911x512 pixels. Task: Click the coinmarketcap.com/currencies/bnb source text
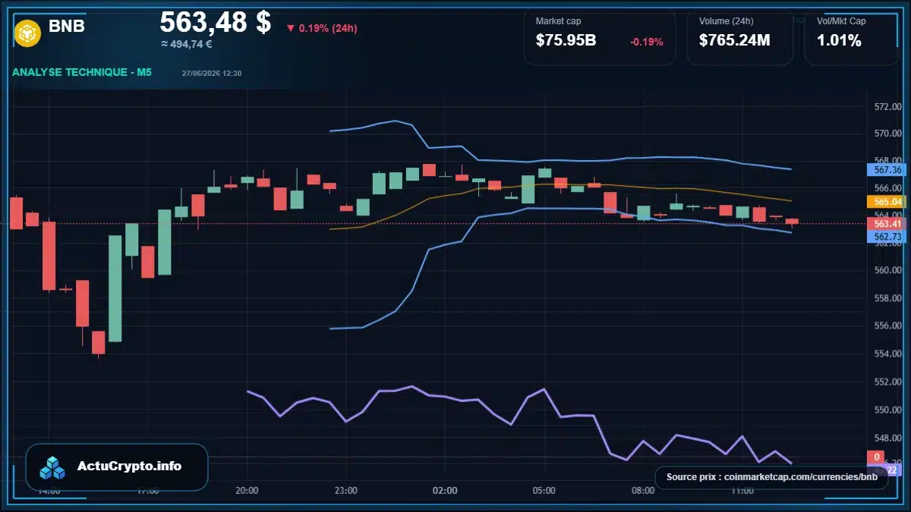click(800, 477)
